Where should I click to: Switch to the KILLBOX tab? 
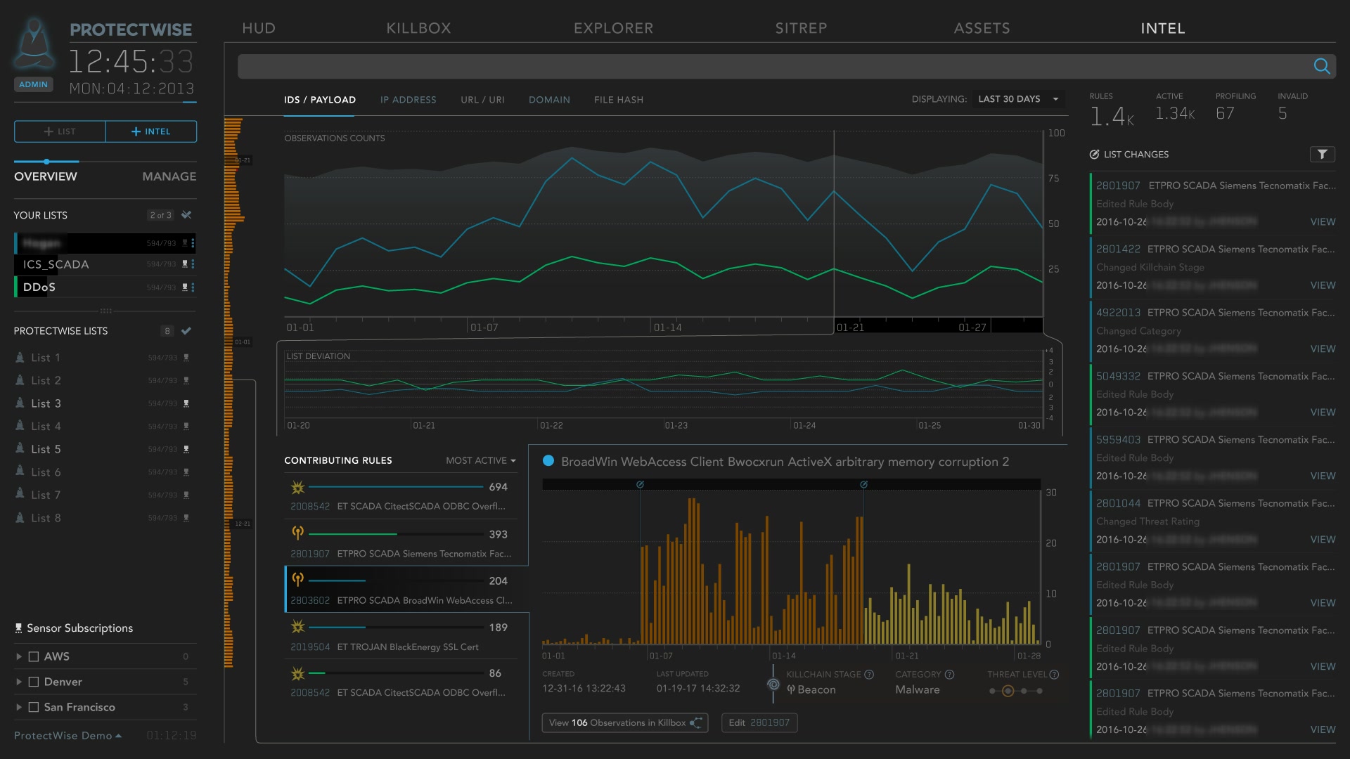click(418, 28)
